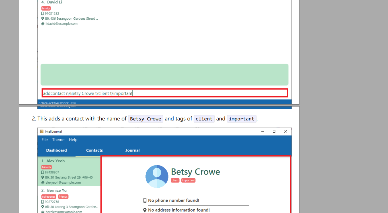This screenshot has width=388, height=213.
Task: Click Betsy Crowe's profile avatar
Action: [157, 176]
